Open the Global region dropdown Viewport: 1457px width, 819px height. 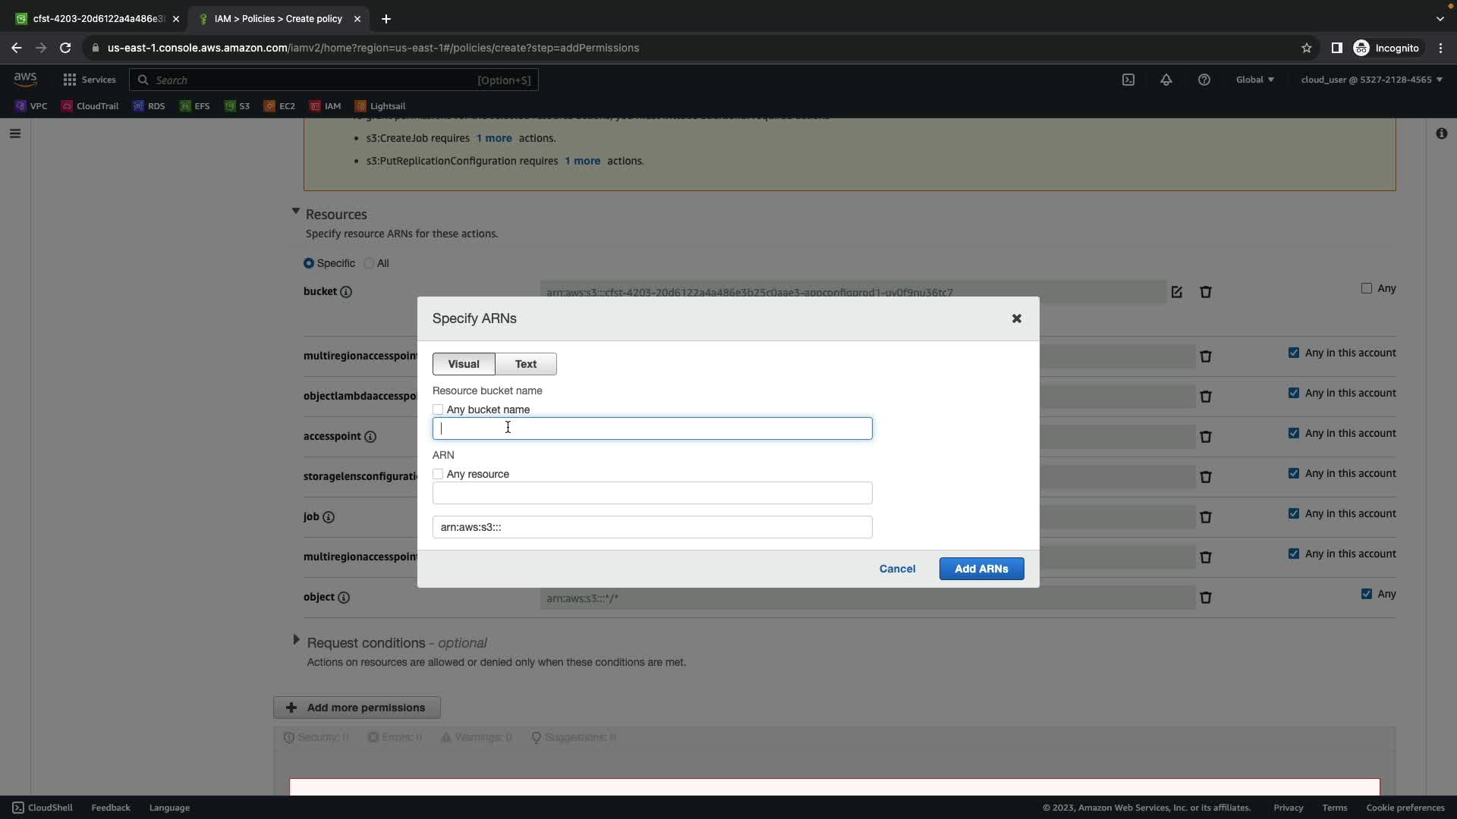click(x=1254, y=80)
